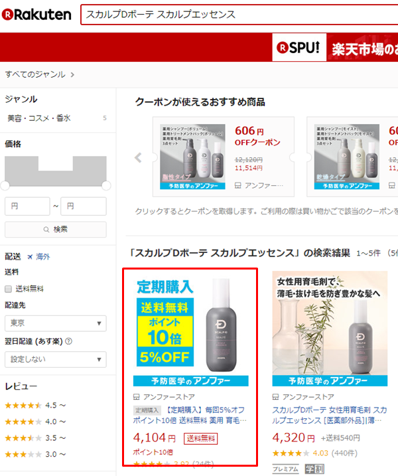
Task: Click the magnifier 検索 price search button
Action: (55, 230)
